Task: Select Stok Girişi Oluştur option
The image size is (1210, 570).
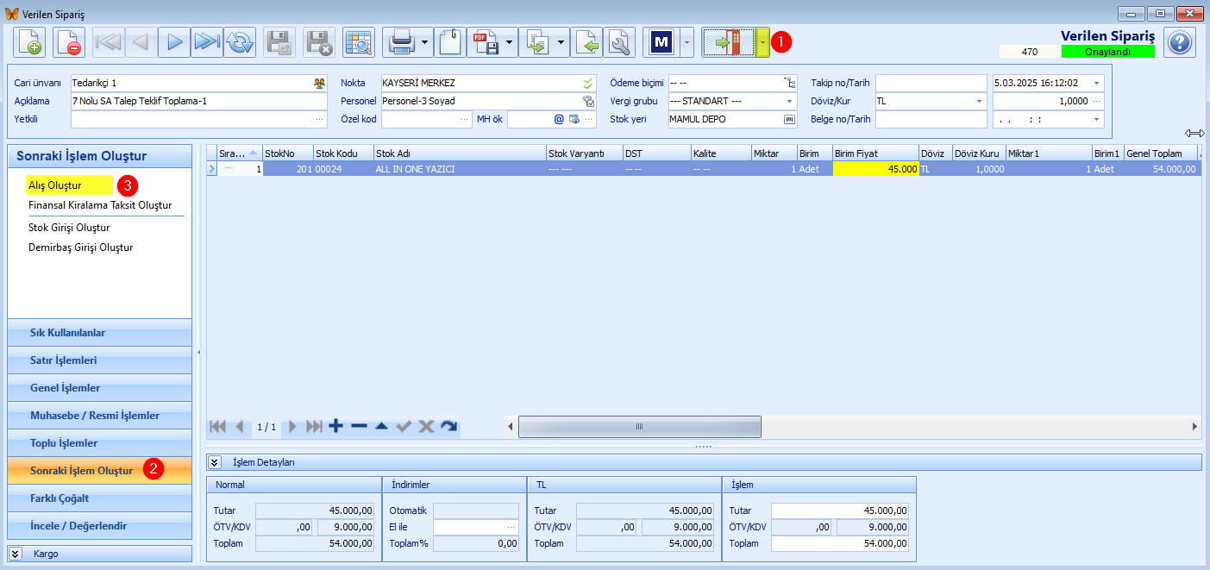Action: pyautogui.click(x=69, y=228)
